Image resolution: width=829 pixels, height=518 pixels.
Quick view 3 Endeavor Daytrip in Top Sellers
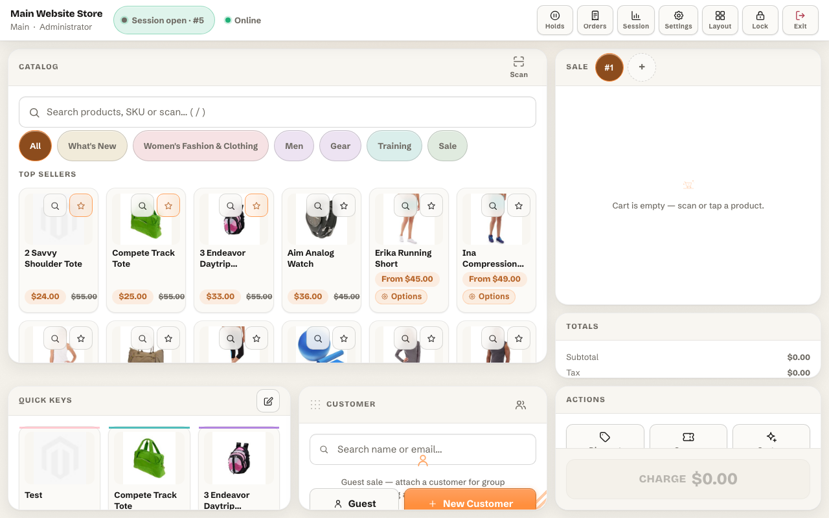[231, 205]
